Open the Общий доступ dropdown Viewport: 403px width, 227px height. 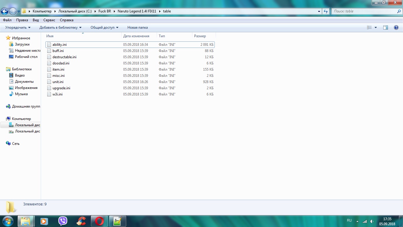[x=104, y=27]
